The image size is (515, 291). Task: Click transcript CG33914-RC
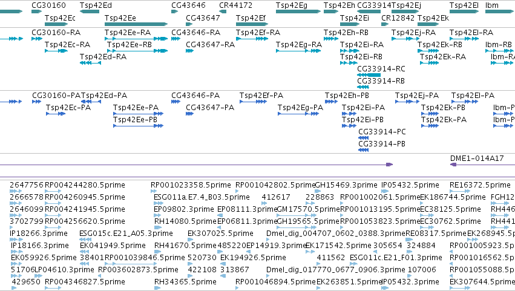[x=381, y=69]
